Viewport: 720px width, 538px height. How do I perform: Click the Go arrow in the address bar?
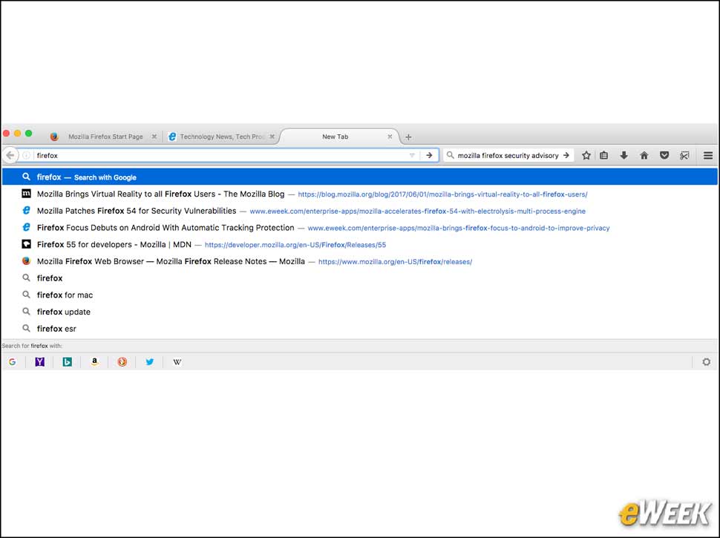429,155
